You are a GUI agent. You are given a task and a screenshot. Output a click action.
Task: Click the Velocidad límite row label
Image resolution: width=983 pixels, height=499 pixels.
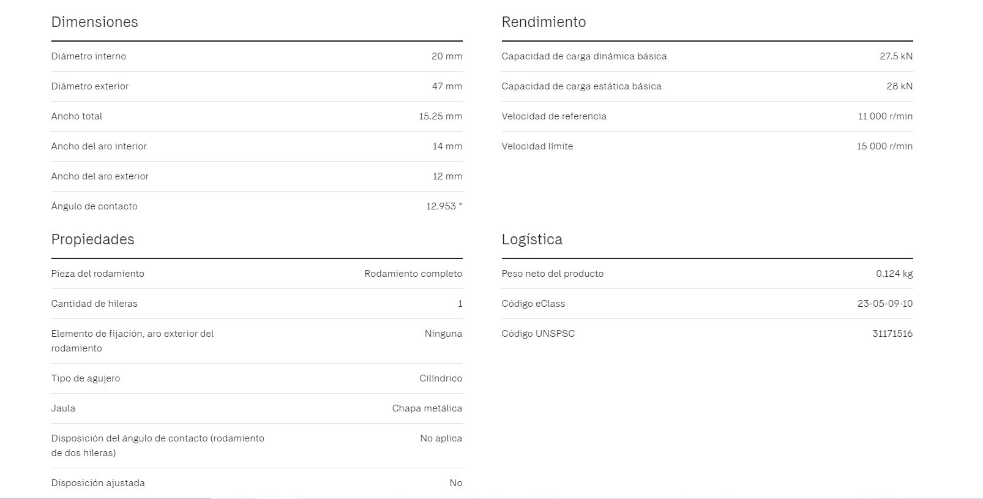click(x=537, y=146)
